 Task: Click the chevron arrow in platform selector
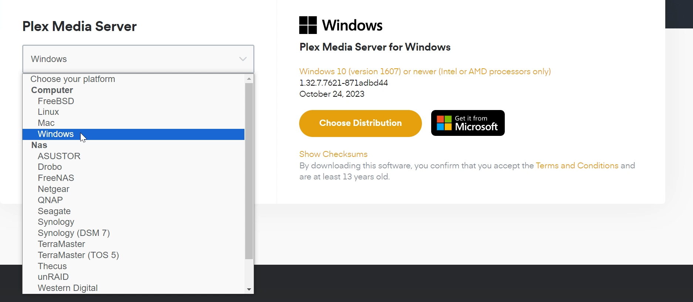tap(243, 59)
